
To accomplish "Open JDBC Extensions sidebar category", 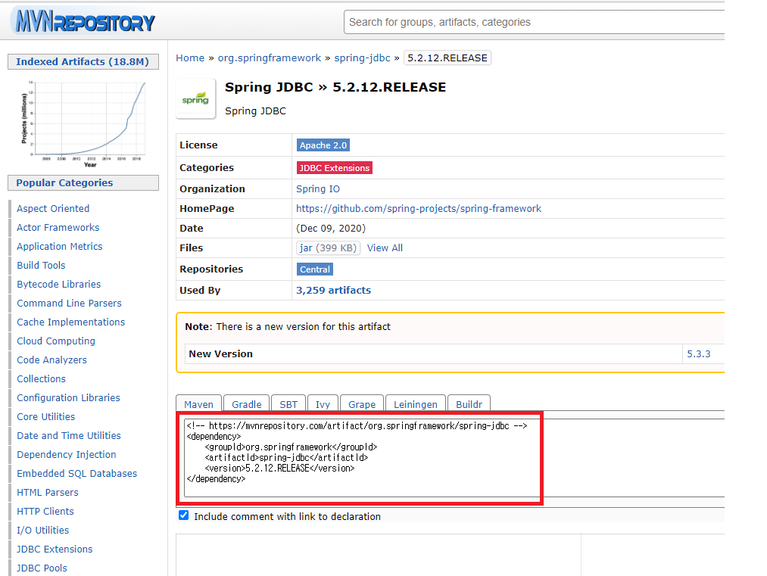I will (x=55, y=549).
